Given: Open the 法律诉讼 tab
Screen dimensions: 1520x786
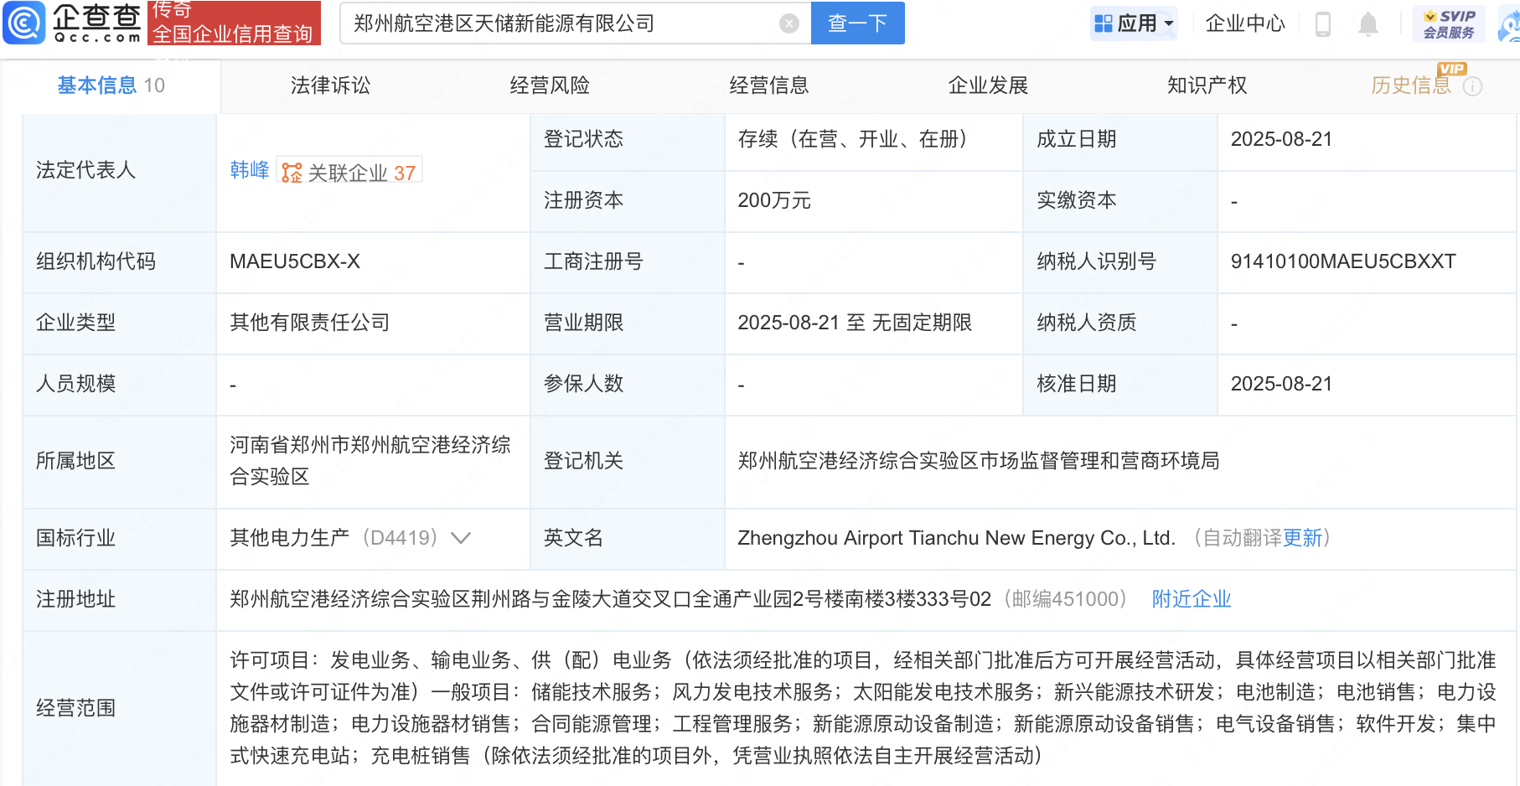Looking at the screenshot, I should (x=330, y=85).
